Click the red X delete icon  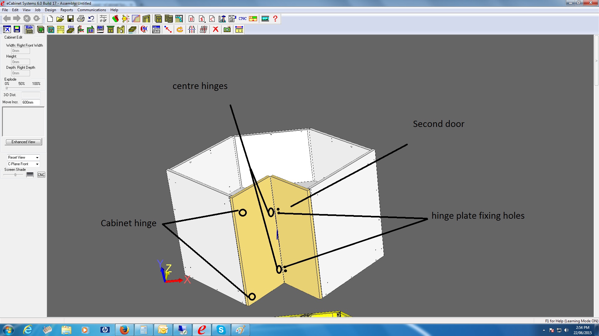(215, 30)
